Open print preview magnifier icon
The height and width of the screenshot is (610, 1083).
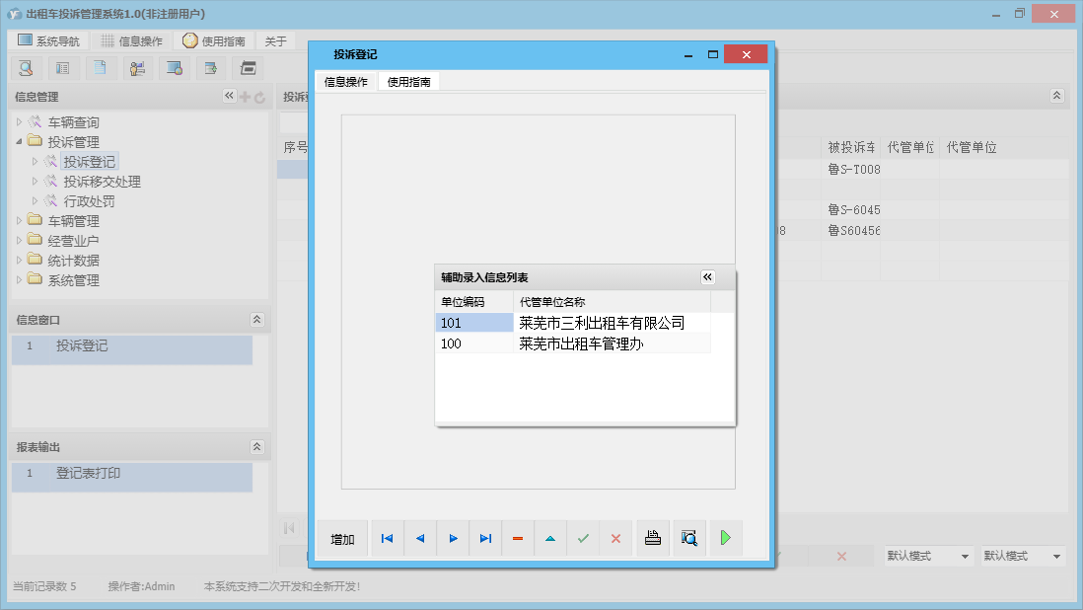(x=689, y=539)
